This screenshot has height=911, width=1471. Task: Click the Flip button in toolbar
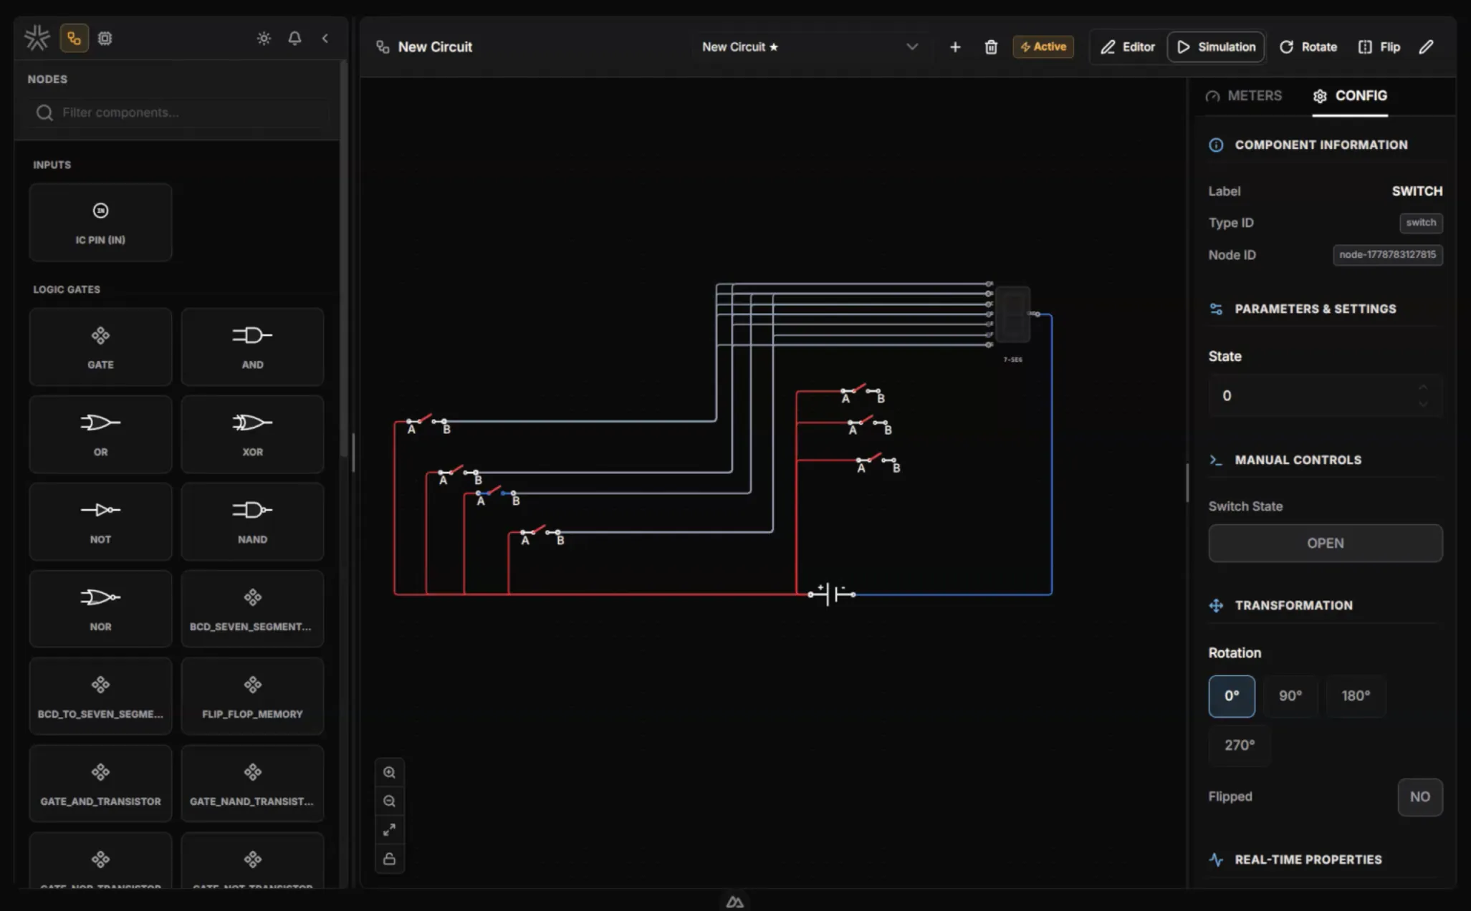coord(1379,47)
